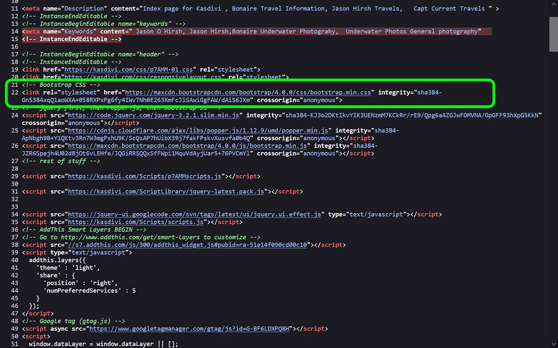Click line number 49
Viewport: 558px width, 348px height.
(15, 329)
